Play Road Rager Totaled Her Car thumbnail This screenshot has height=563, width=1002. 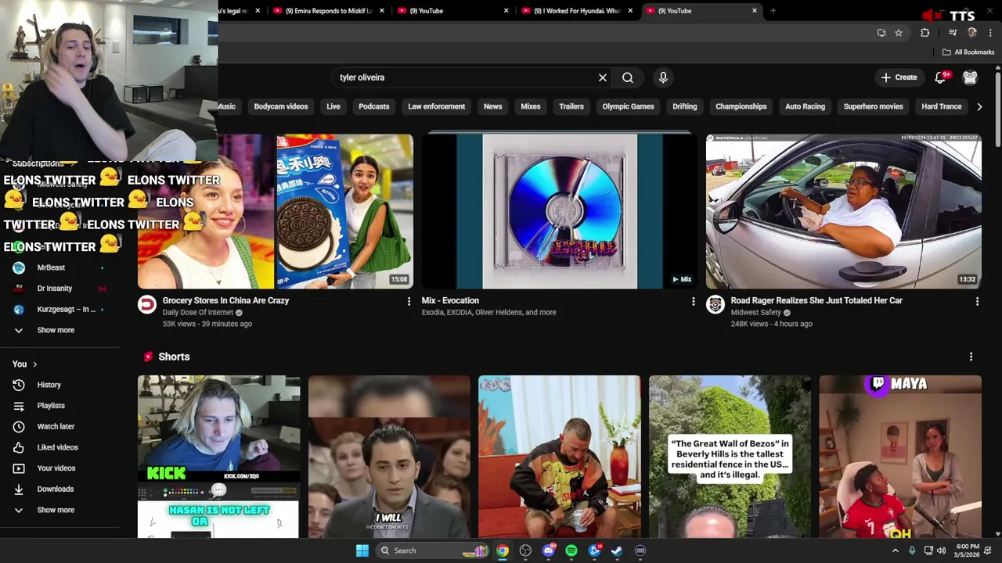pyautogui.click(x=844, y=211)
